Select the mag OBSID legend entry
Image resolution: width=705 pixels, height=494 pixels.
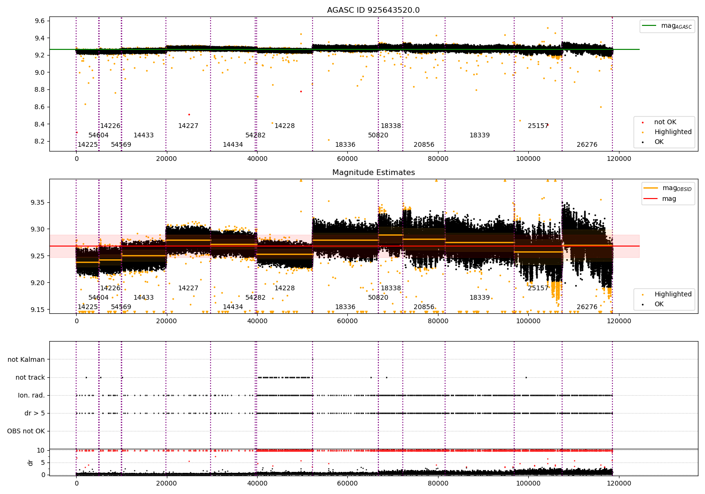click(x=667, y=188)
